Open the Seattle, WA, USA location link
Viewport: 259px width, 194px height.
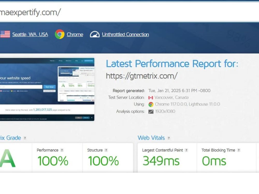(x=30, y=34)
